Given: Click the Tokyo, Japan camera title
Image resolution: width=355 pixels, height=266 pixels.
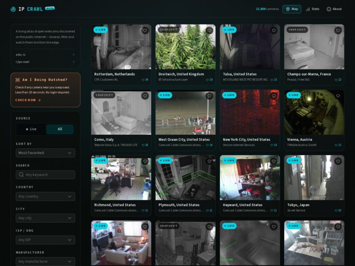Looking at the screenshot, I should coord(298,205).
